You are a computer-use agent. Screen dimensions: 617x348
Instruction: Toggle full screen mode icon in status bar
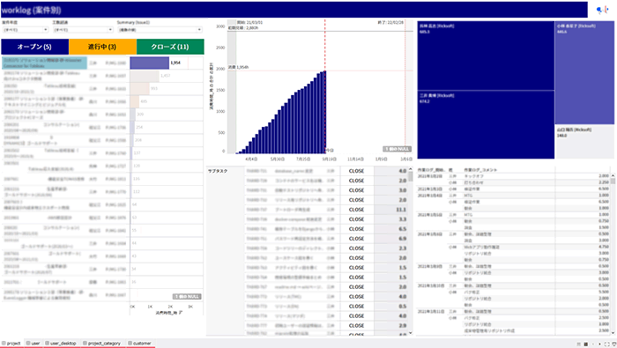click(x=606, y=344)
